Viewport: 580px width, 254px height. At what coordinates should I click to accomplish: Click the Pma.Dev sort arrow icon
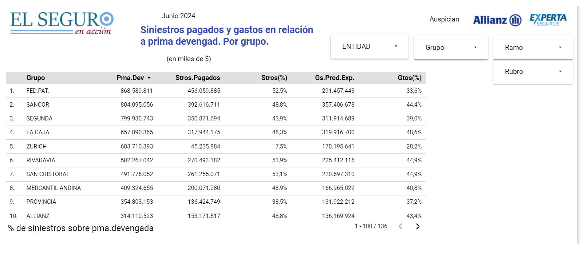[x=149, y=78]
